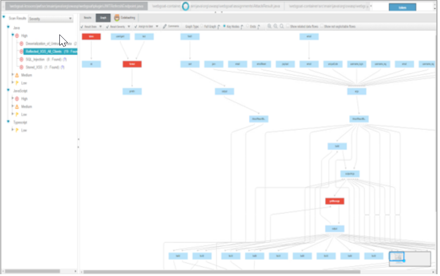Select the Key Nodes radio button
The image size is (440, 276).
[x=225, y=27]
